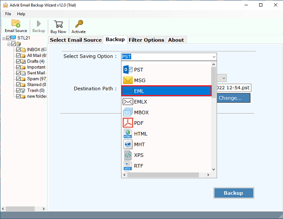Choose HTML from the saving options list
Image resolution: width=283 pixels, height=219 pixels.
pyautogui.click(x=166, y=134)
